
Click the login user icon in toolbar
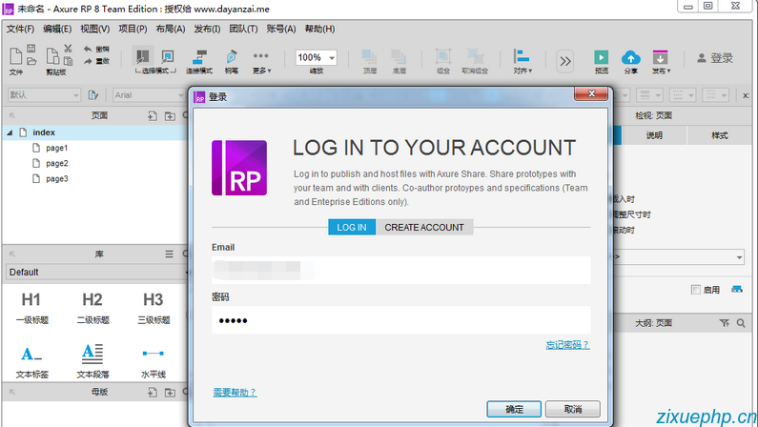click(x=702, y=58)
